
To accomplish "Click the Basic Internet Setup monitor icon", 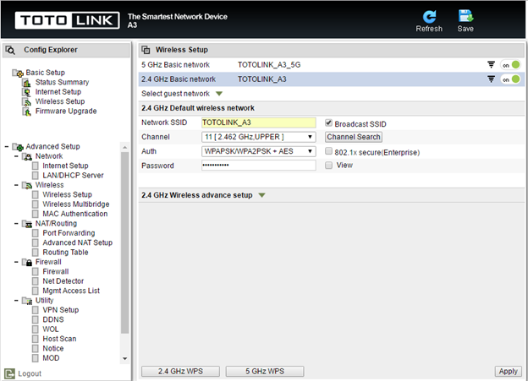I will pyautogui.click(x=26, y=92).
